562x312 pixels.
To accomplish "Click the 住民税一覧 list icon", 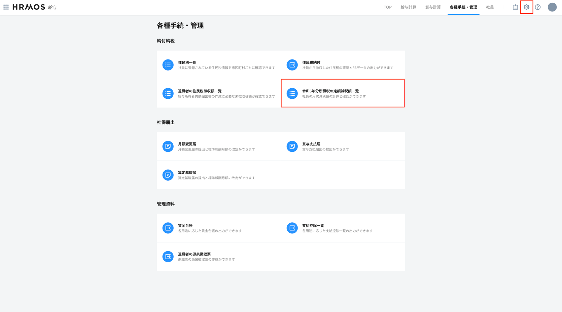I will point(168,65).
